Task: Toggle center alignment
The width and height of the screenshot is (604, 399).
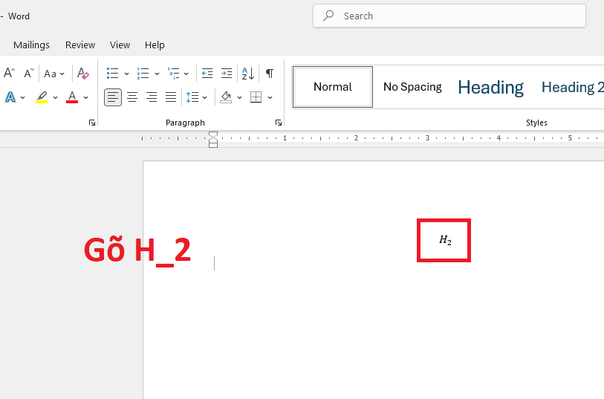Action: tap(132, 97)
